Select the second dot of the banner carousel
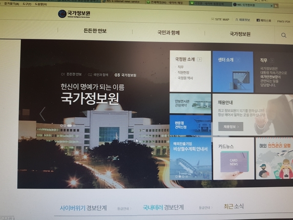 tap(180, 176)
